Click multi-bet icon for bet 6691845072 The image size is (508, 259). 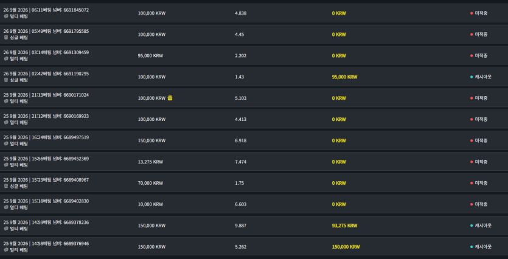6,16
